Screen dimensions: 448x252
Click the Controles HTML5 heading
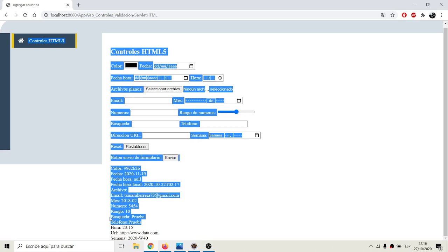tap(139, 52)
